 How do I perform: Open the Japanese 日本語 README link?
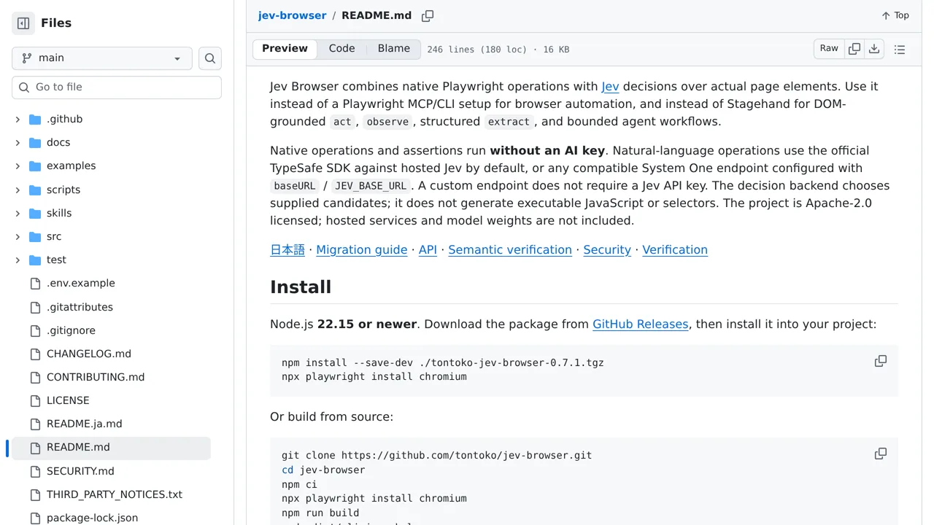tap(287, 249)
